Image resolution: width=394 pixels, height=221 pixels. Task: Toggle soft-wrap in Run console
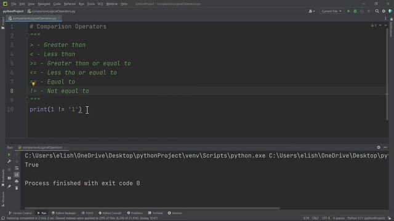coord(17,168)
